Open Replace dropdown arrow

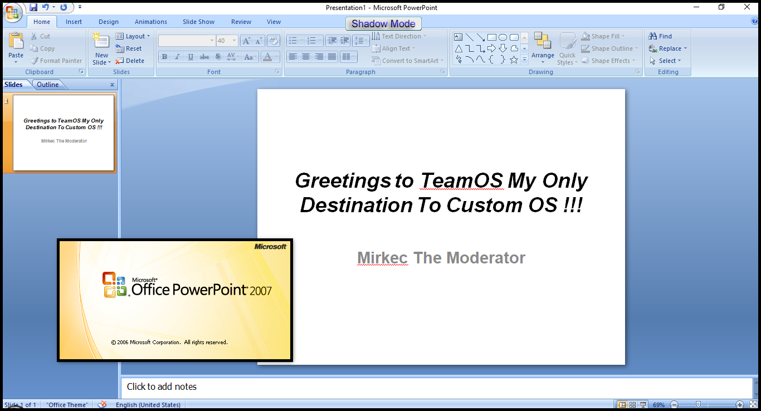coord(686,48)
